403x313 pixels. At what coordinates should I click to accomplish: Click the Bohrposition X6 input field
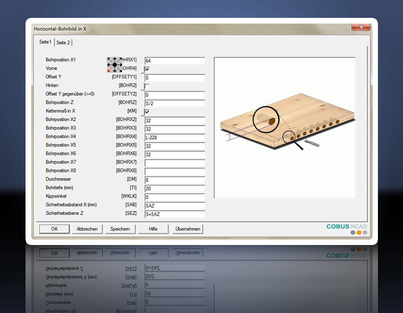pos(175,154)
